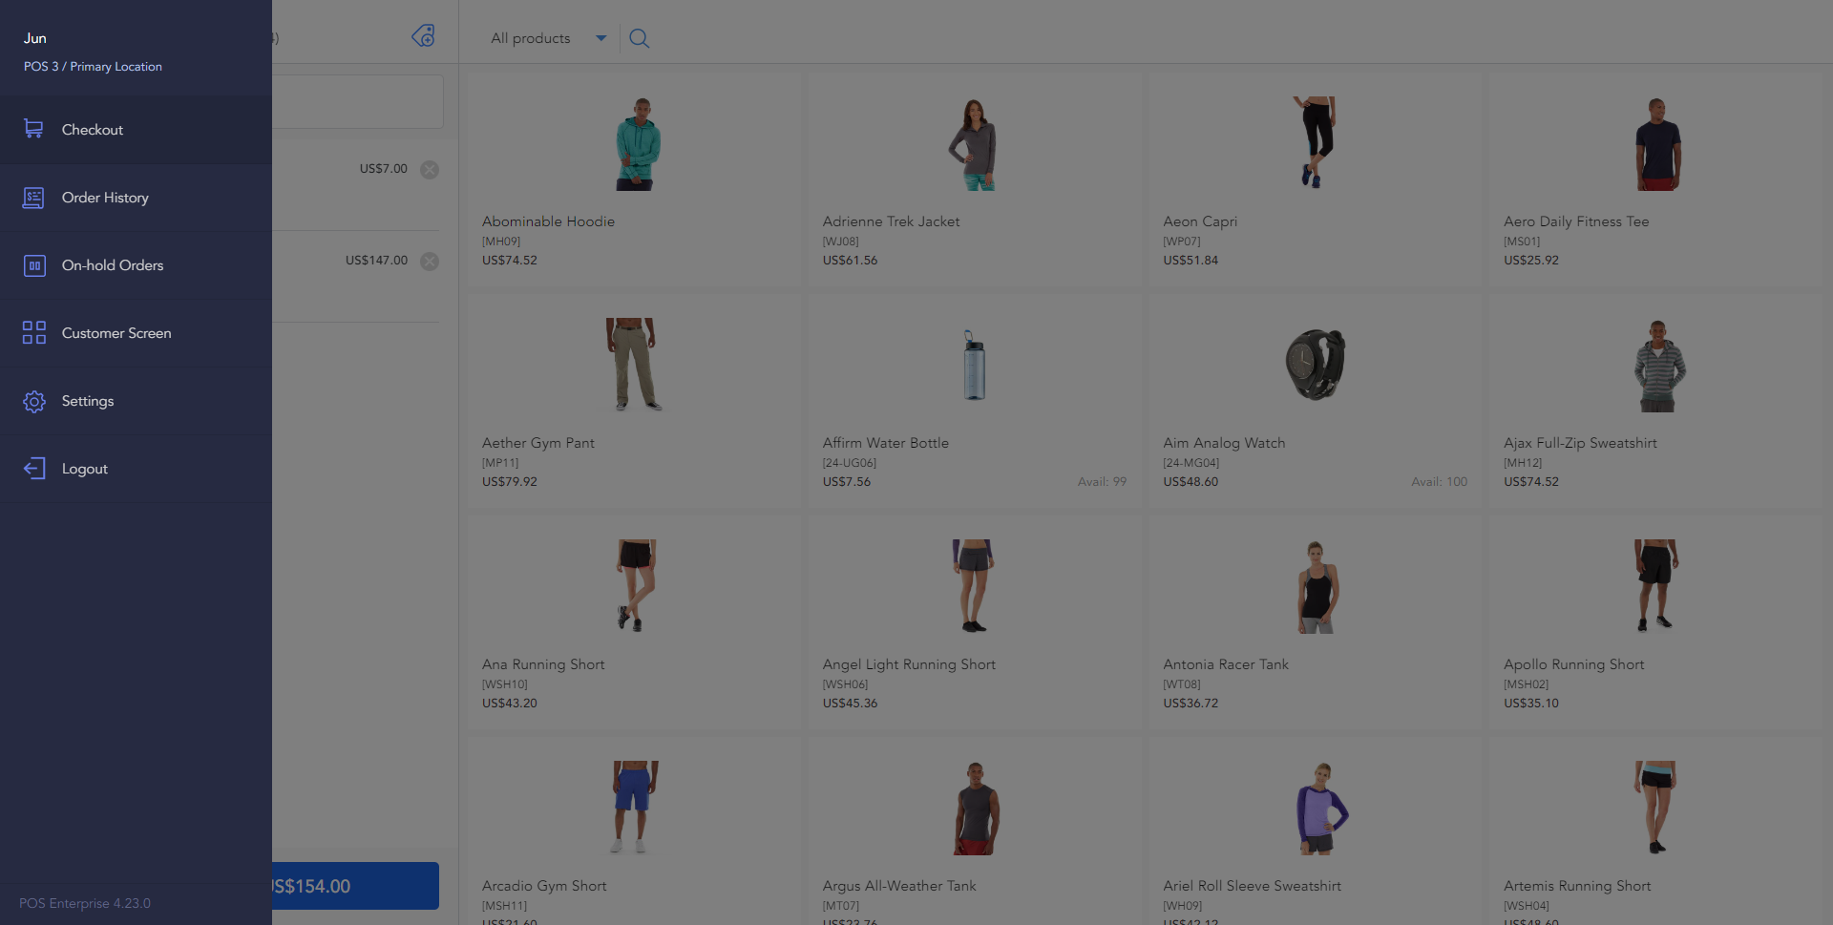This screenshot has height=925, width=1833.
Task: Click the coupon tag icon above the cart
Action: point(423,36)
